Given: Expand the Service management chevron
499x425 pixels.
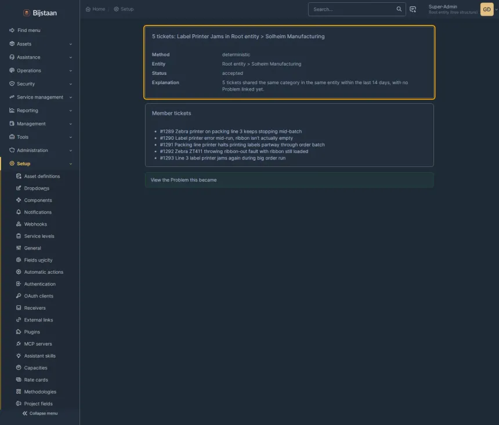Looking at the screenshot, I should click(x=71, y=97).
